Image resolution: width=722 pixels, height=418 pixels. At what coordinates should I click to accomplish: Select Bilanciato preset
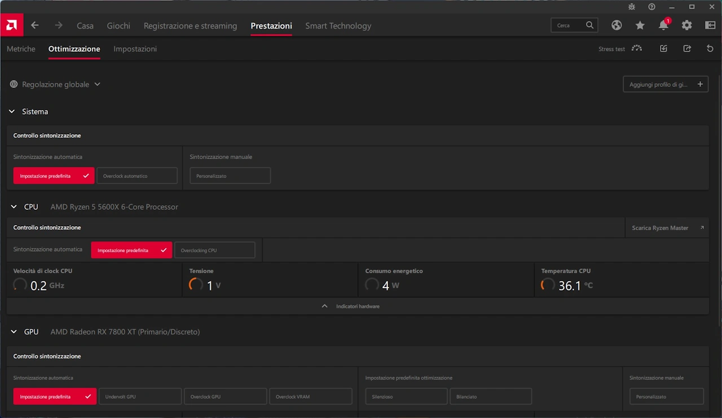[491, 397]
